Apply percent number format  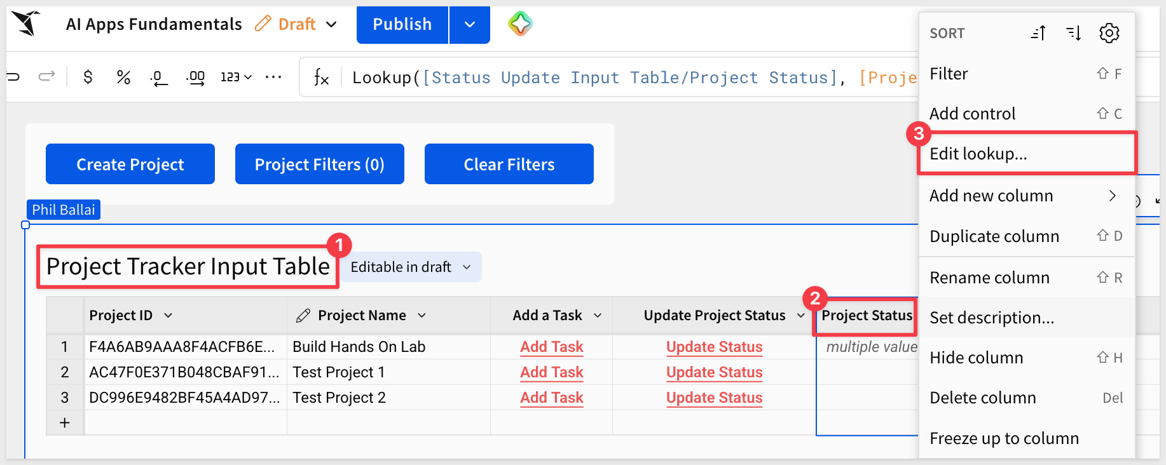click(x=123, y=77)
